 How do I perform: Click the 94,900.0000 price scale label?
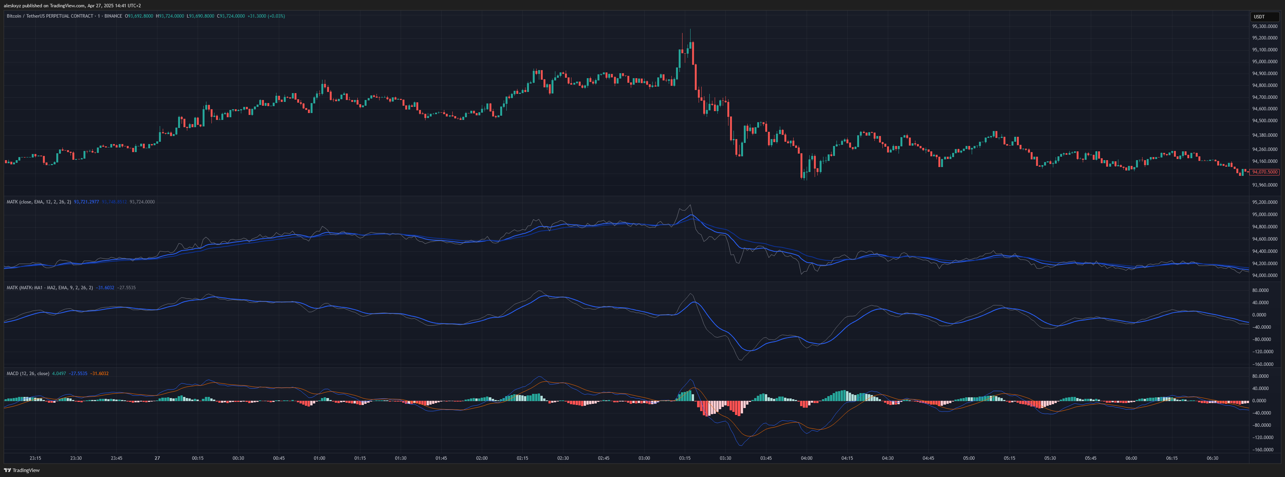point(1265,73)
